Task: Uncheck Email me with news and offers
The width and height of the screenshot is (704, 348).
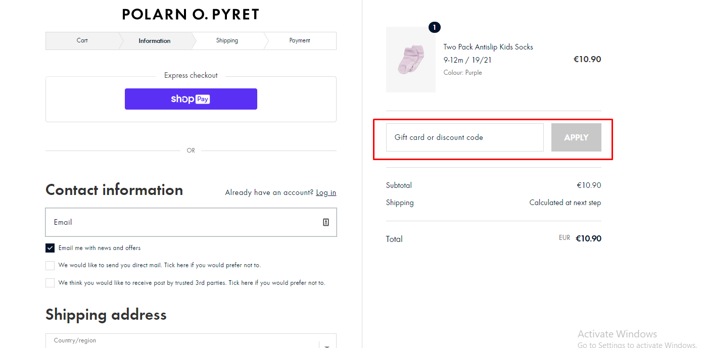Action: click(50, 247)
